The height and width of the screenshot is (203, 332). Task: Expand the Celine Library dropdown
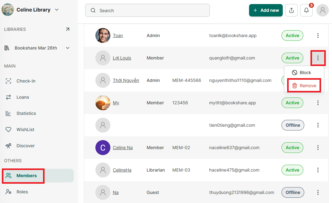57,10
